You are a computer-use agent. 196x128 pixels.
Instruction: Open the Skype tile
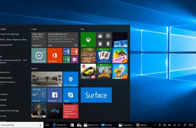[71, 95]
